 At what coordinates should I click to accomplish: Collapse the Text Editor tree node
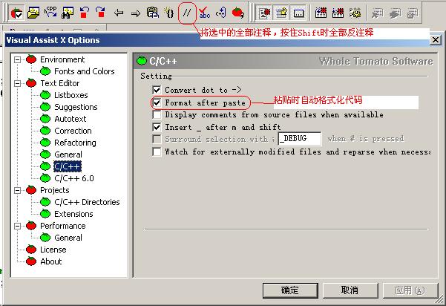[18, 83]
